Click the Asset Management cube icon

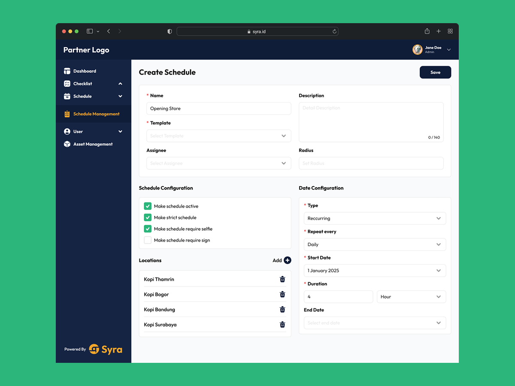67,145
